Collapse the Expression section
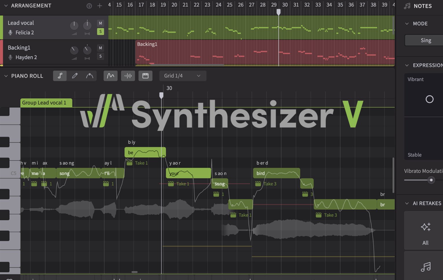This screenshot has width=443, height=280. click(x=407, y=65)
